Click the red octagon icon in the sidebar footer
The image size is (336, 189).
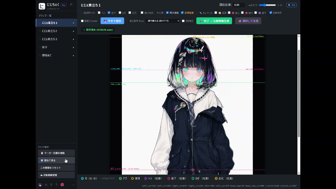62,185
